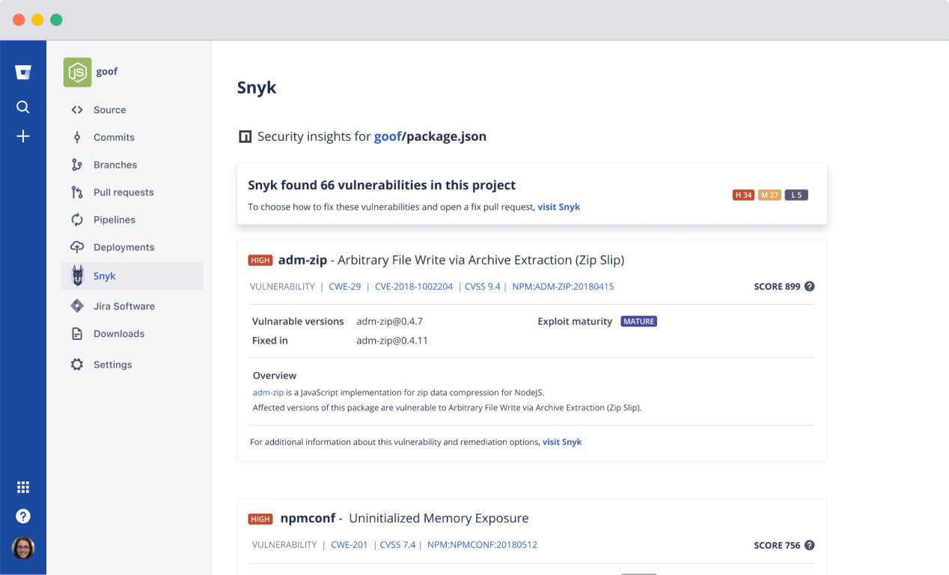The width and height of the screenshot is (949, 575).
Task: Click the Snyk bug icon in sidebar
Action: (x=77, y=276)
